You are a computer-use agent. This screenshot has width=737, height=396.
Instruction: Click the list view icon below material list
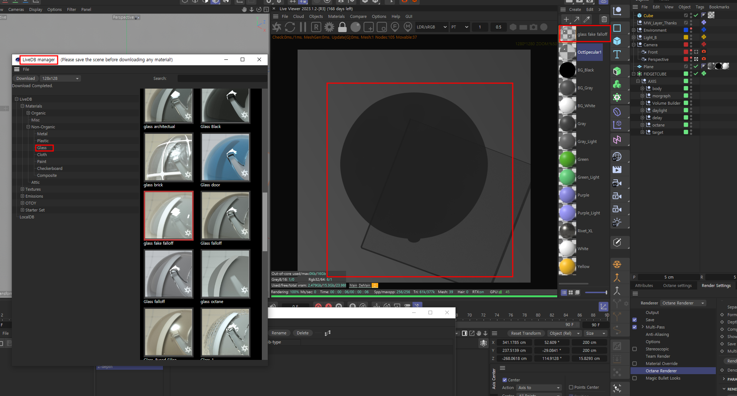pyautogui.click(x=564, y=292)
